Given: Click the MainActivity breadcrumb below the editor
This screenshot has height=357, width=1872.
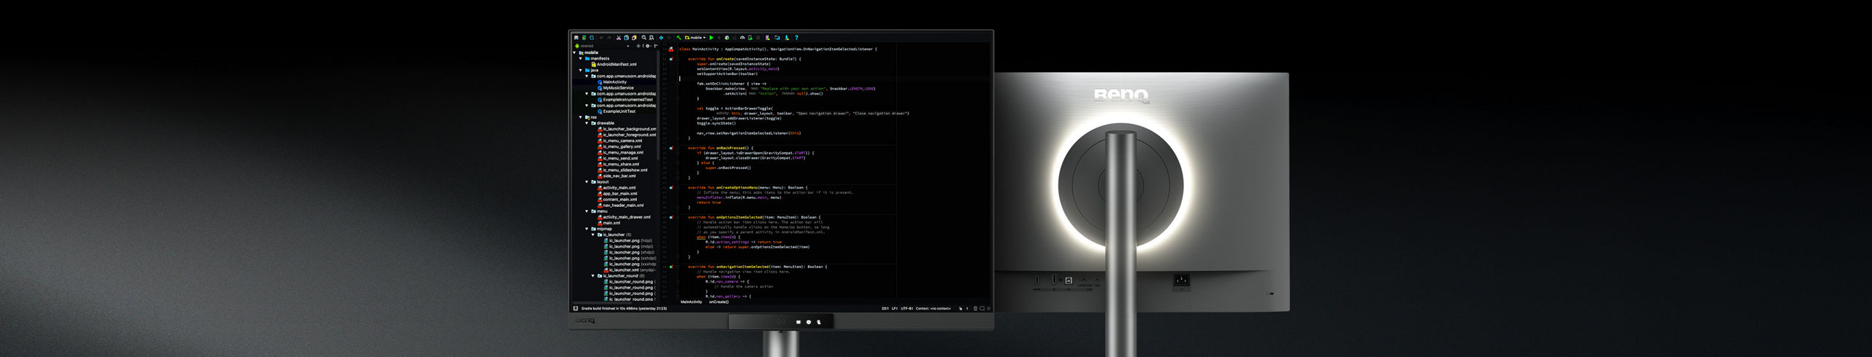Looking at the screenshot, I should (x=691, y=302).
